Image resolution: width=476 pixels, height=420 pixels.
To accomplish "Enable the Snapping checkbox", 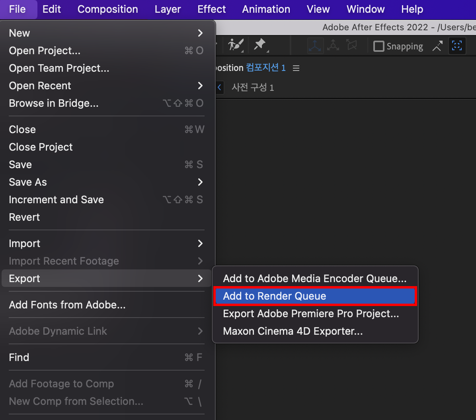I will click(378, 46).
